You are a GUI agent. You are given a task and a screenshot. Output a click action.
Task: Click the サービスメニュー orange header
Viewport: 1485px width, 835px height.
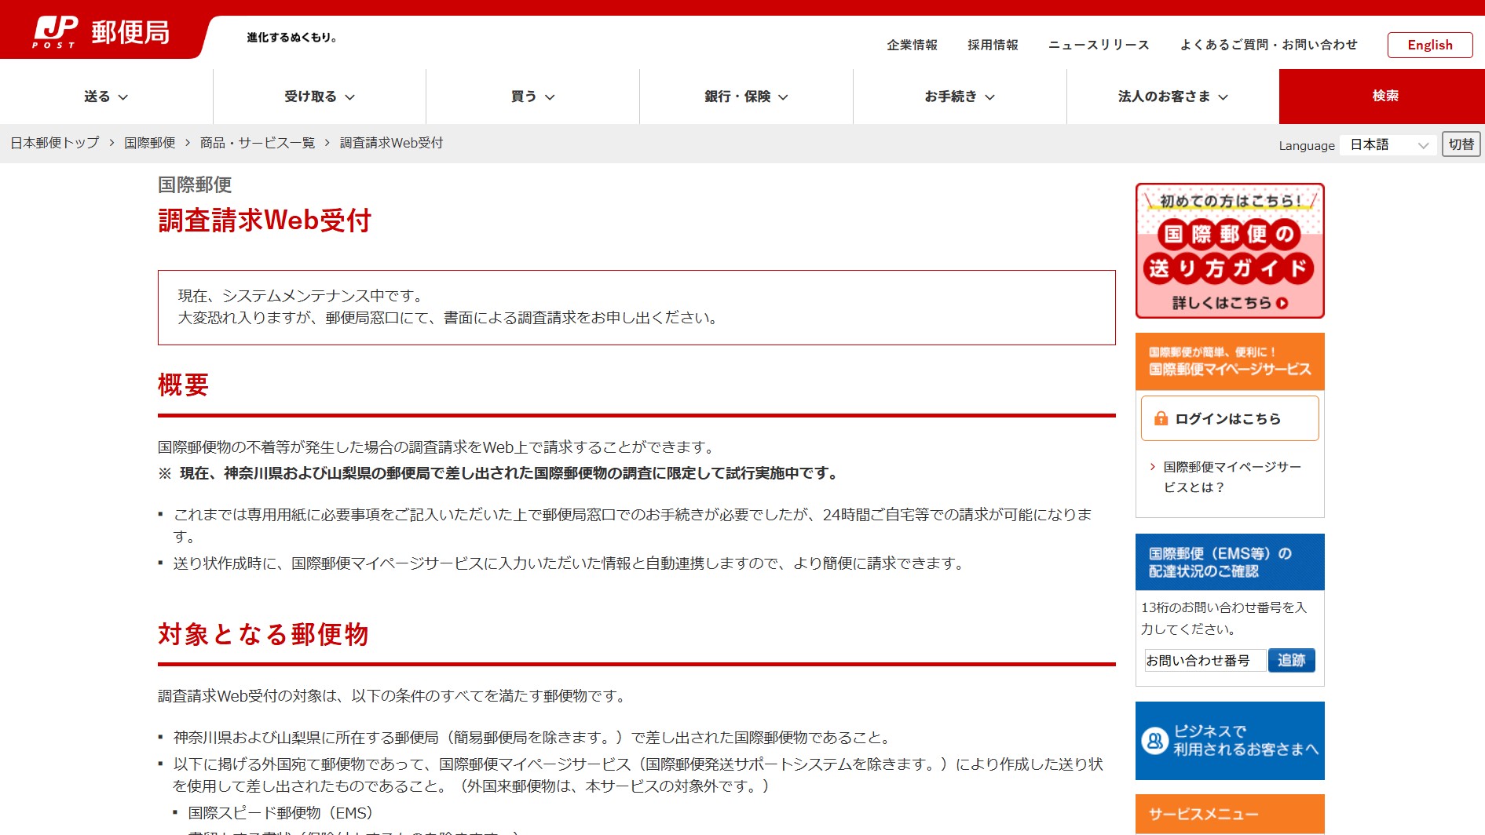tap(1230, 814)
